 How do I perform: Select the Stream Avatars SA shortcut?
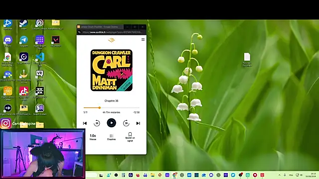coord(40,109)
